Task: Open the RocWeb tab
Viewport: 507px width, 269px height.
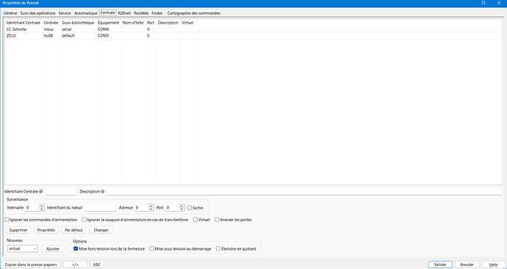Action: tap(141, 13)
